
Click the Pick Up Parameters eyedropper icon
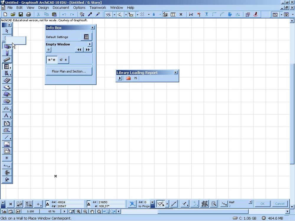(x=90, y=14)
